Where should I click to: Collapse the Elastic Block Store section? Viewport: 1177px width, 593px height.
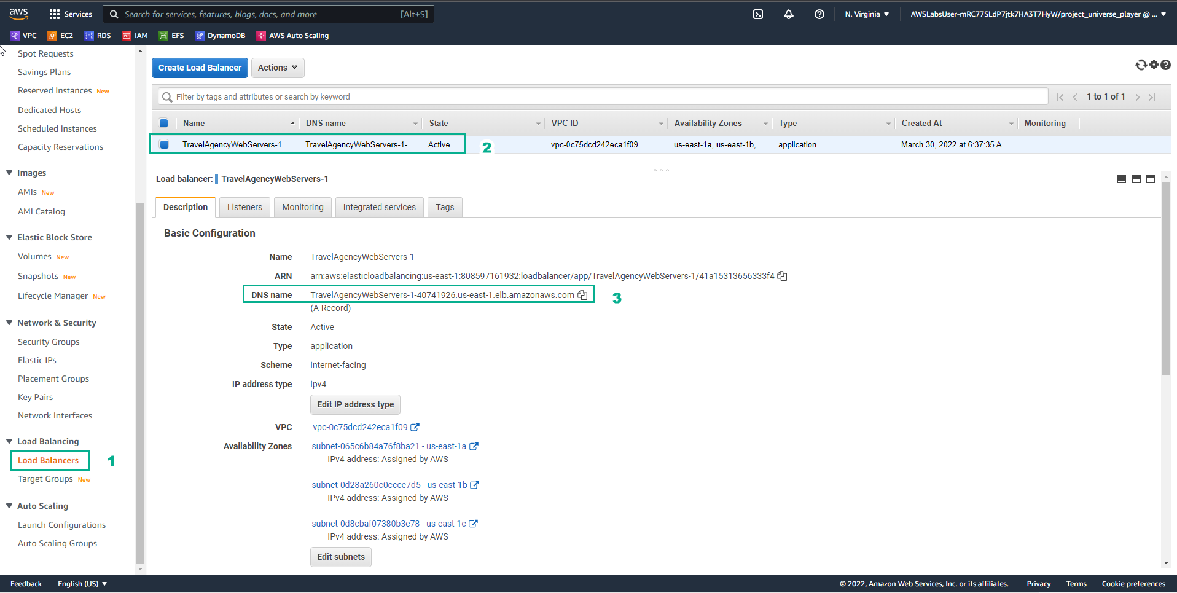tap(9, 237)
